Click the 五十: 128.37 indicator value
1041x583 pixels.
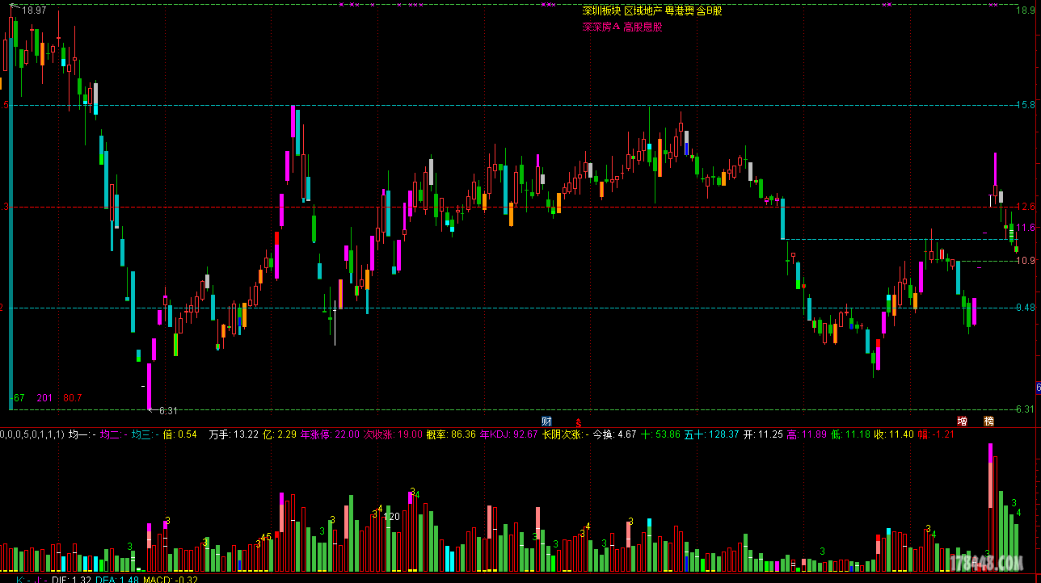(x=712, y=434)
